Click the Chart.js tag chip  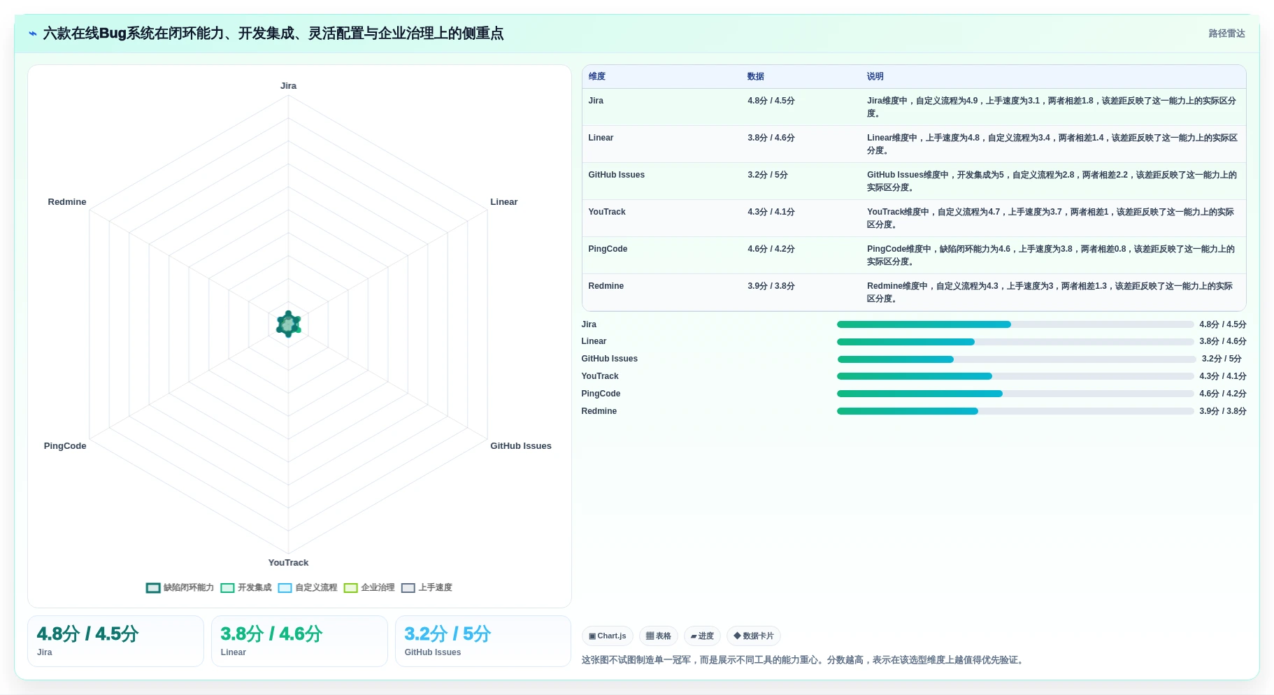pos(608,636)
